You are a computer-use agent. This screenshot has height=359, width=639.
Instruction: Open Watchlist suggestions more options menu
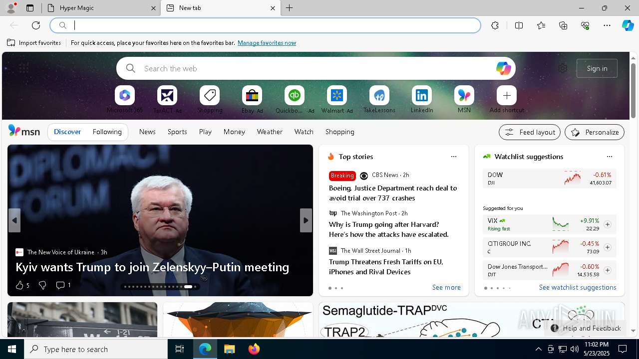[609, 157]
